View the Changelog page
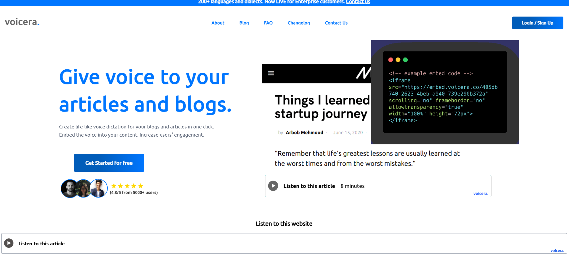Viewport: 569px width, 260px height. [299, 23]
